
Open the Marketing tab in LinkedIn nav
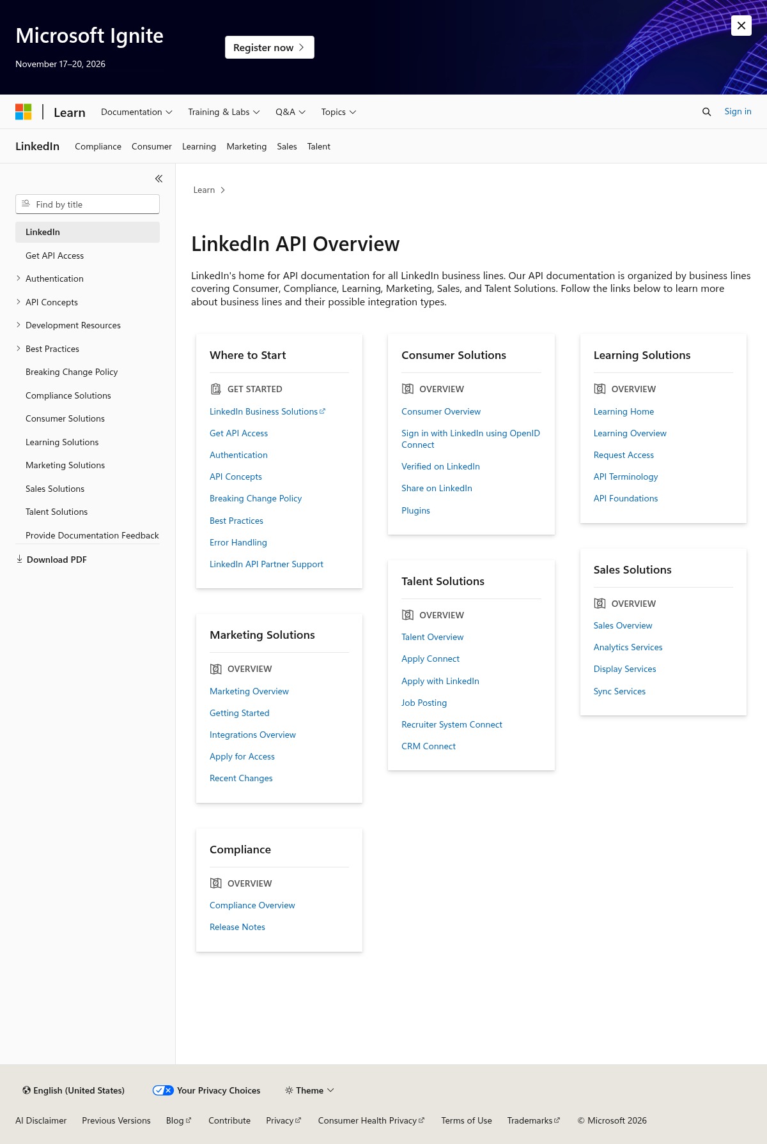[246, 146]
